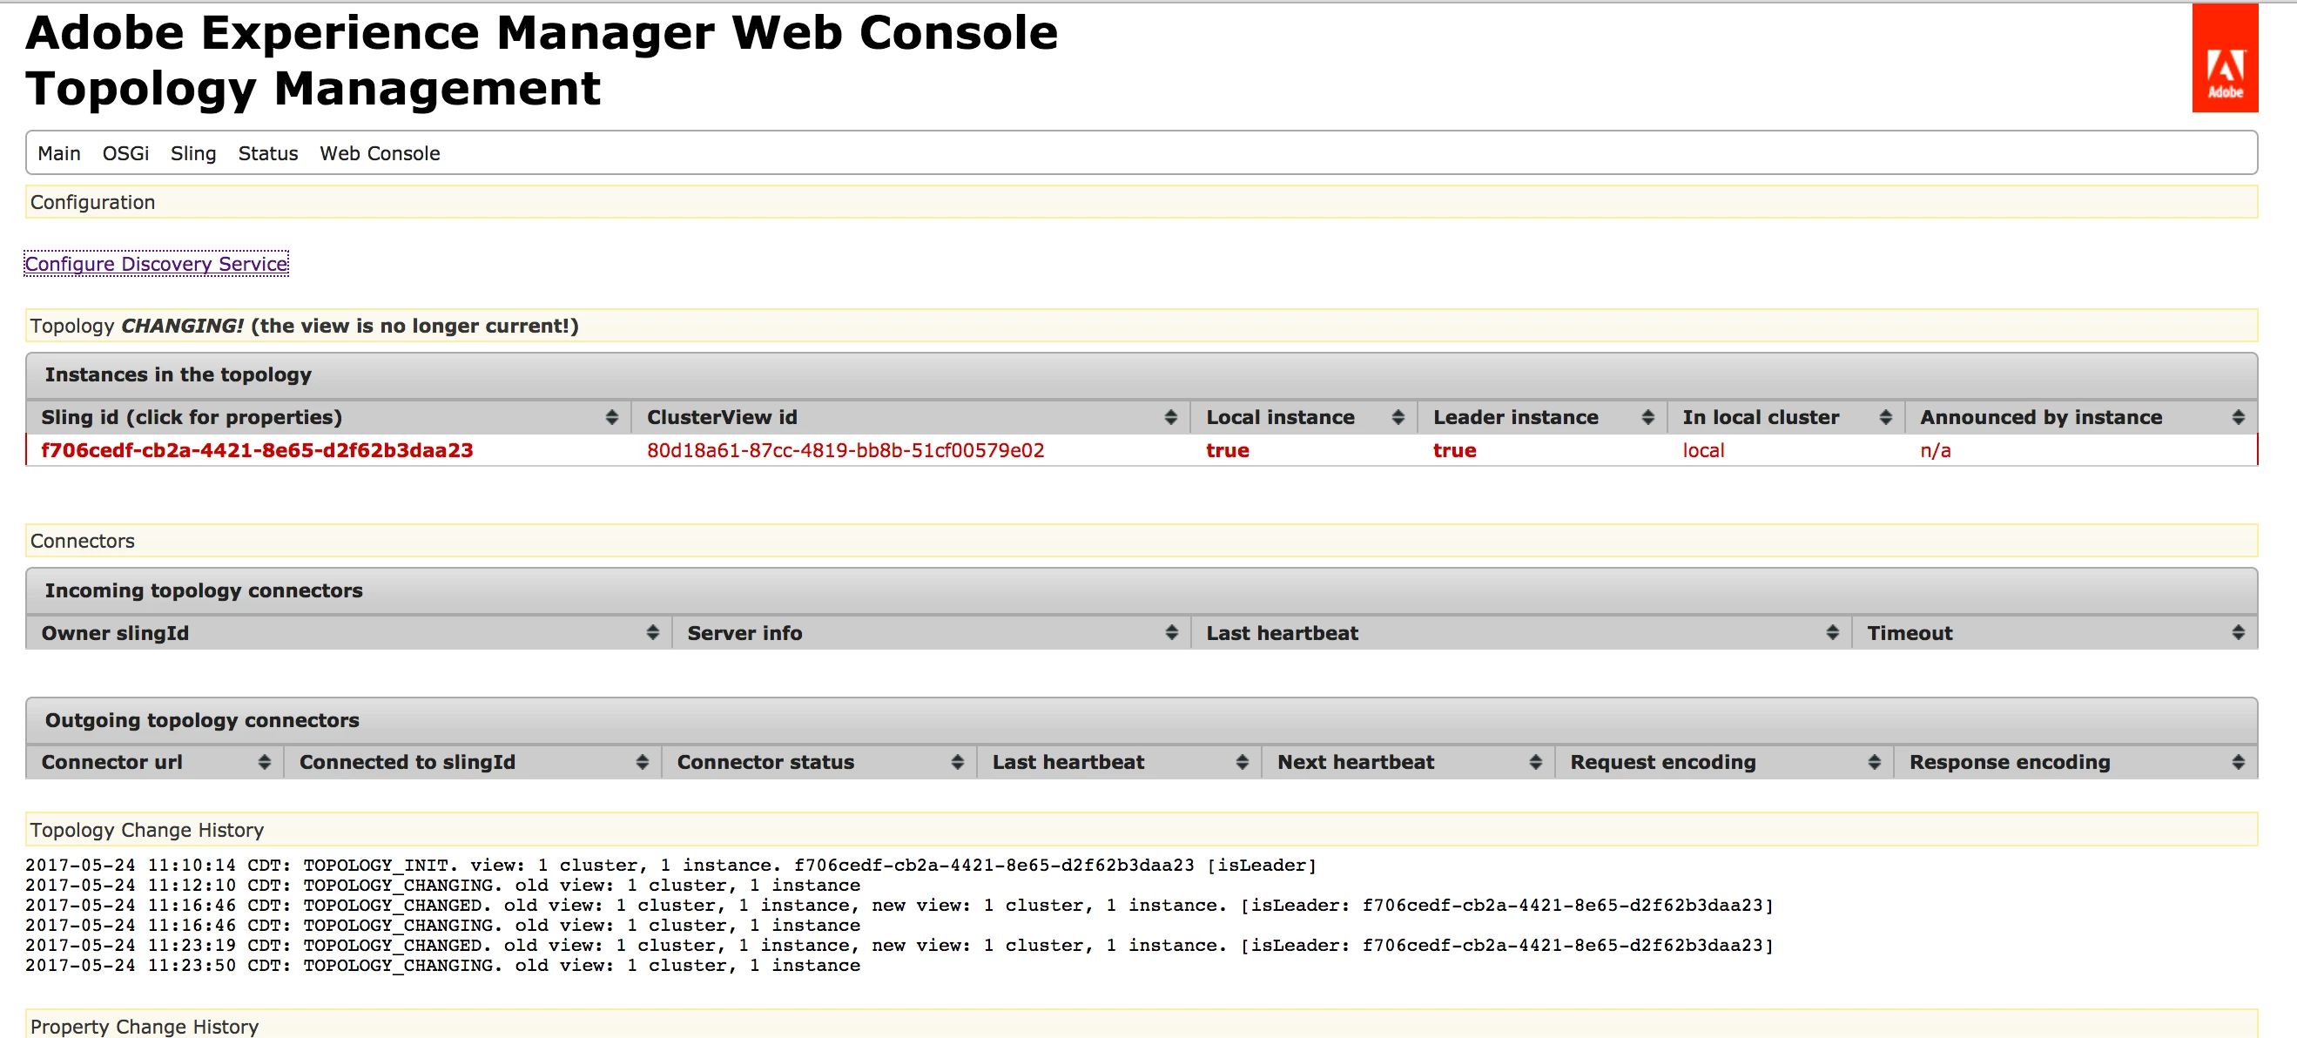Sort by Owner slingId arrows
The image size is (2297, 1038).
[653, 633]
